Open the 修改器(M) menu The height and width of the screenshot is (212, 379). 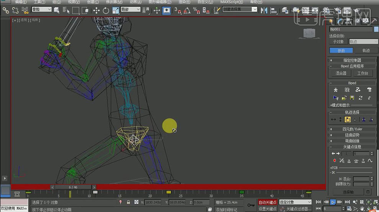click(114, 2)
